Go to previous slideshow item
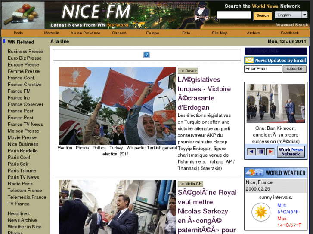Image resolution: width=313 pixels, height=234 pixels. click(251, 152)
